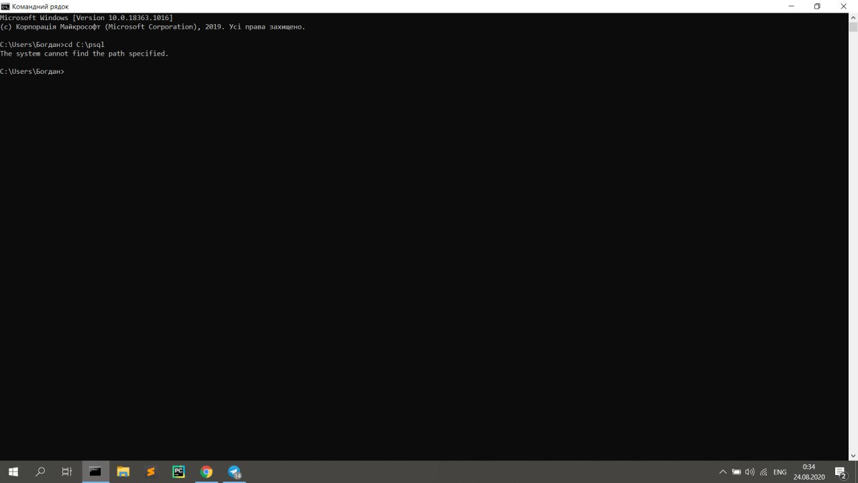Click the vertical scrollbar thumb
This screenshot has width=858, height=483.
coord(853,27)
